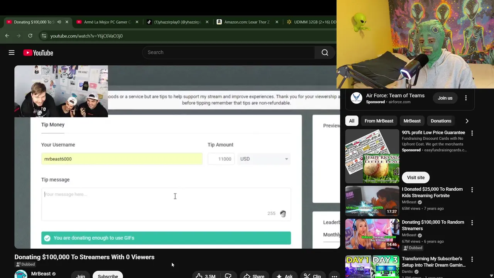Open options for 90% profit ad
This screenshot has height=278, width=494.
(x=472, y=133)
